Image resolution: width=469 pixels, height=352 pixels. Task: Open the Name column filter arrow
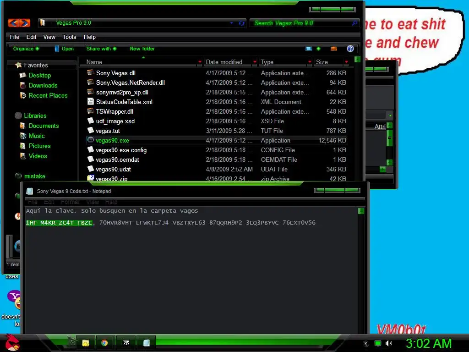coord(200,62)
